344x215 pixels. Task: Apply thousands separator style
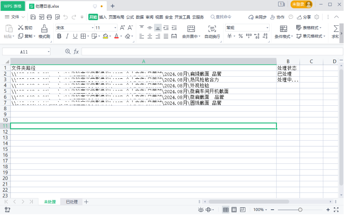click(x=249, y=36)
